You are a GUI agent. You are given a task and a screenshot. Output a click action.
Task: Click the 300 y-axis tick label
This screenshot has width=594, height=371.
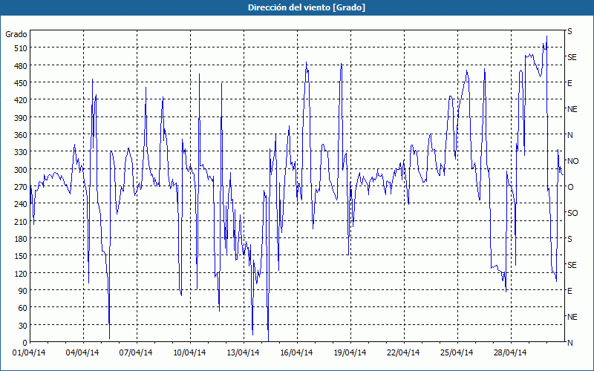(21, 169)
